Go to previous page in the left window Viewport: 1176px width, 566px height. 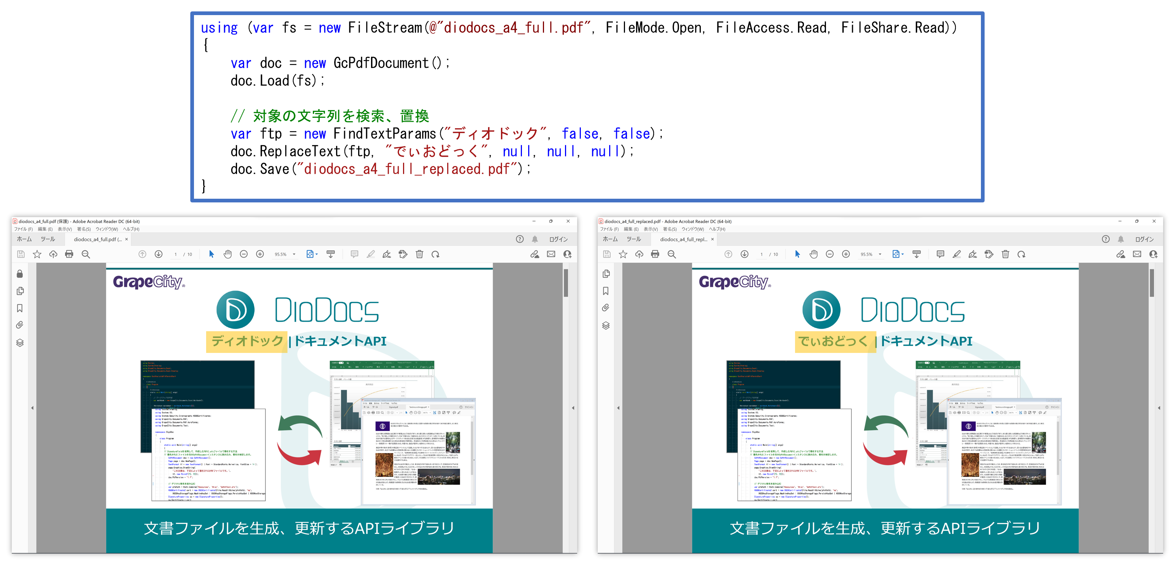click(142, 254)
